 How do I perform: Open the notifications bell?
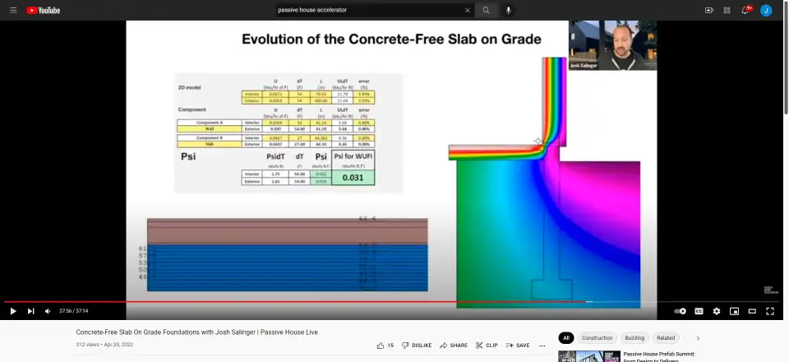point(745,10)
